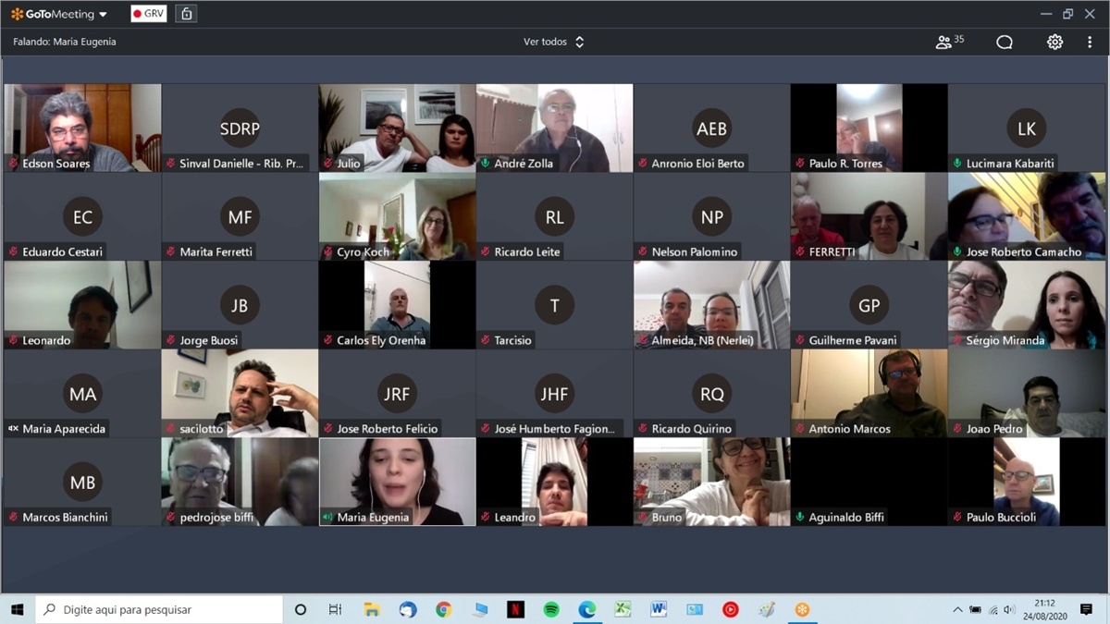Click Guilherme Pavani's GP avatar circle
The height and width of the screenshot is (624, 1110).
(869, 305)
